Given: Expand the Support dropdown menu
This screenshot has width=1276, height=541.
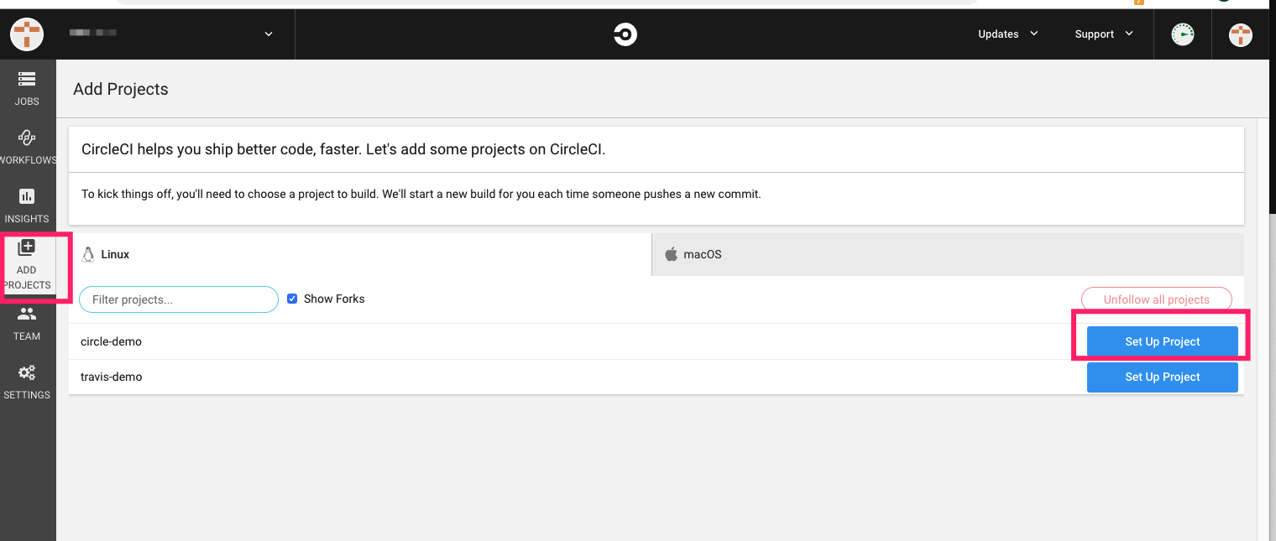Looking at the screenshot, I should 1104,34.
